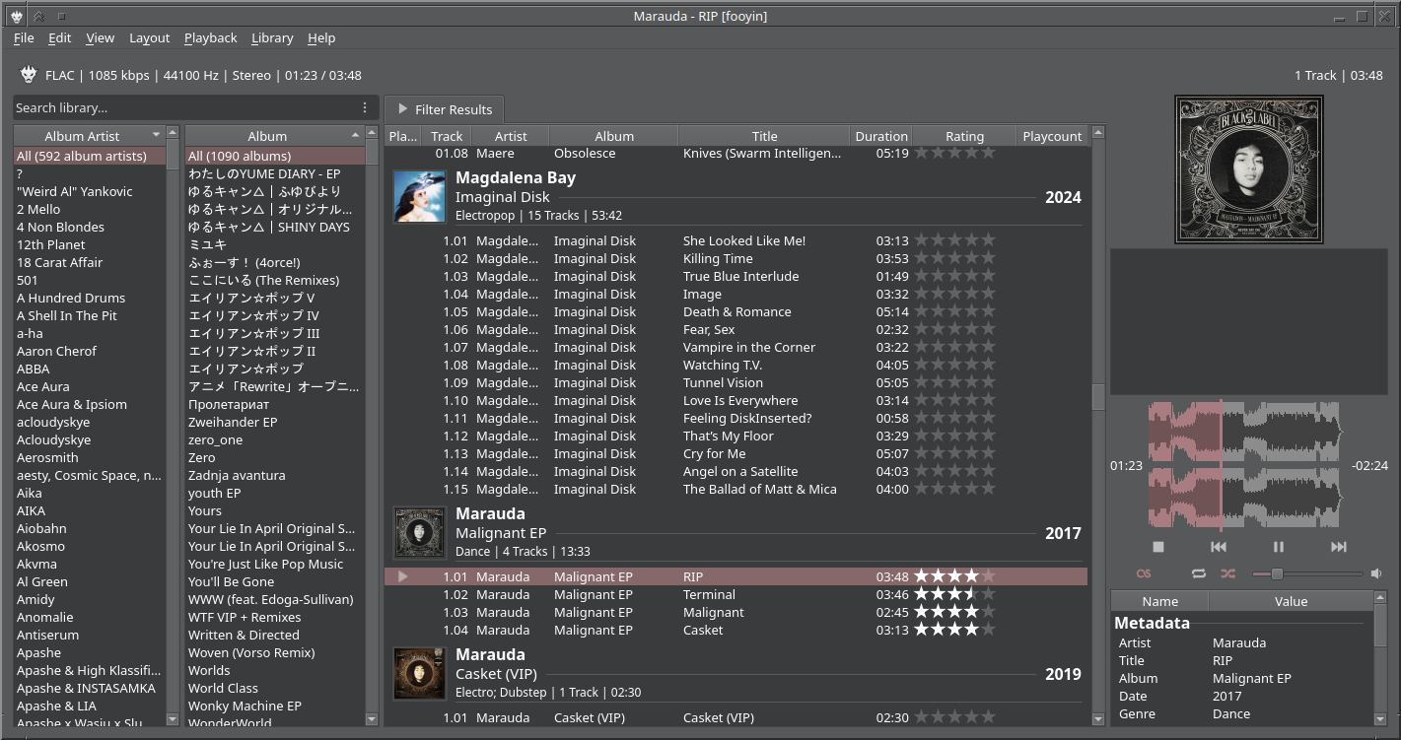
Task: Seek within the waveform seekbar
Action: point(1246,465)
